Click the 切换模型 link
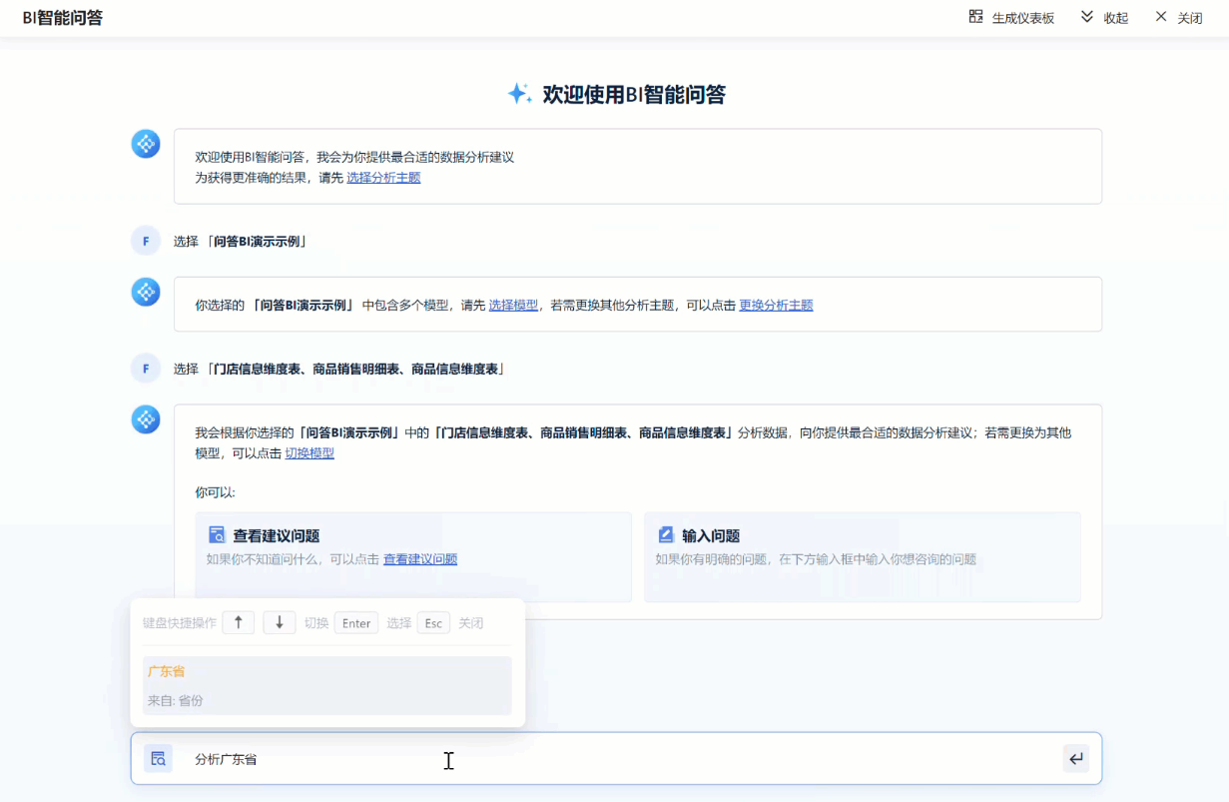The height and width of the screenshot is (802, 1229). click(x=309, y=453)
